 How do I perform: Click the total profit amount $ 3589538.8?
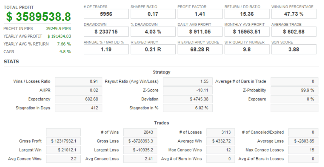coord(37,17)
